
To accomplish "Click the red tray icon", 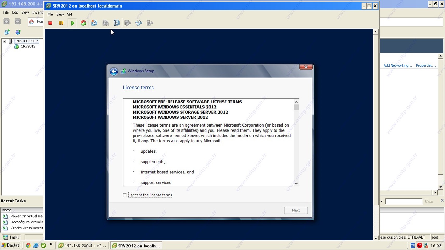I will coord(419,246).
